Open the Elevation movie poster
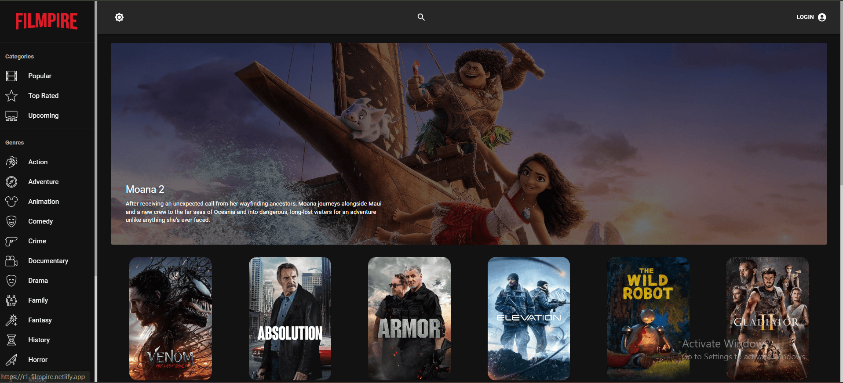 pyautogui.click(x=529, y=318)
